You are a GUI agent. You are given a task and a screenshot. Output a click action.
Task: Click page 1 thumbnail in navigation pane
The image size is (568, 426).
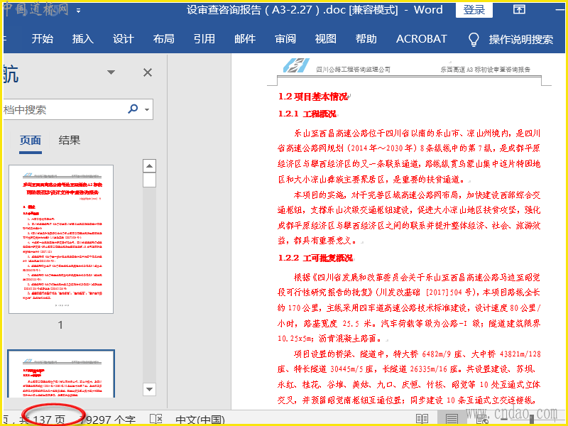(x=60, y=239)
